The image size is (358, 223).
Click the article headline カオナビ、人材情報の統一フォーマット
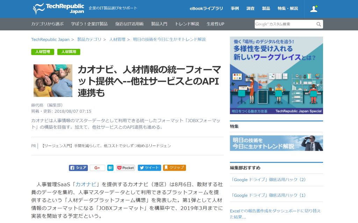tap(150, 81)
